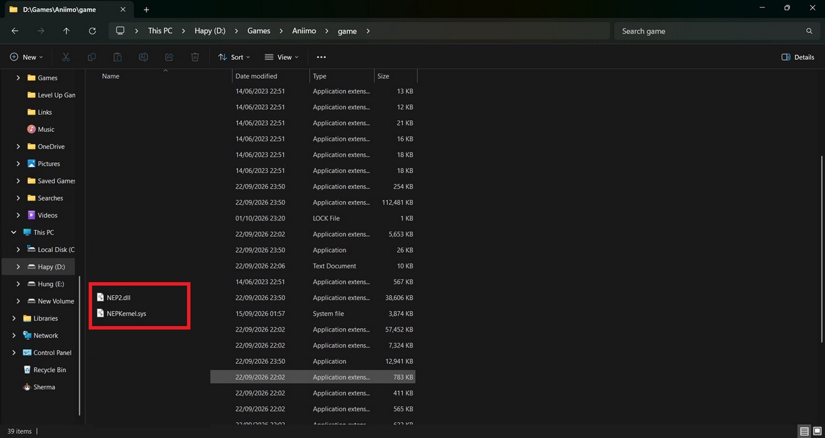This screenshot has width=825, height=438.
Task: Click the search magnifier icon
Action: (x=809, y=31)
